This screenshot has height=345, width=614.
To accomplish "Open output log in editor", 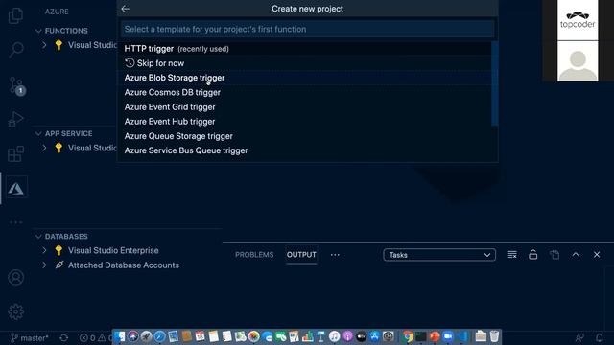I will pyautogui.click(x=555, y=255).
